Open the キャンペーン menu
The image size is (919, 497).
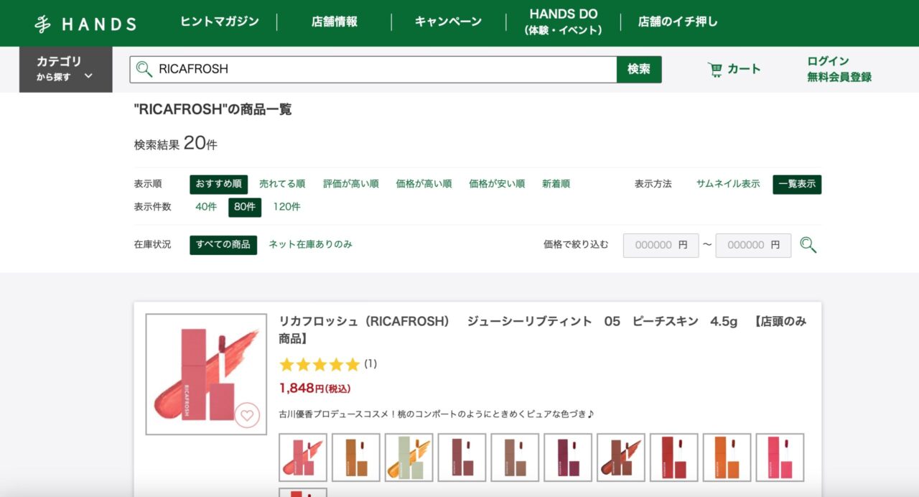pyautogui.click(x=448, y=22)
